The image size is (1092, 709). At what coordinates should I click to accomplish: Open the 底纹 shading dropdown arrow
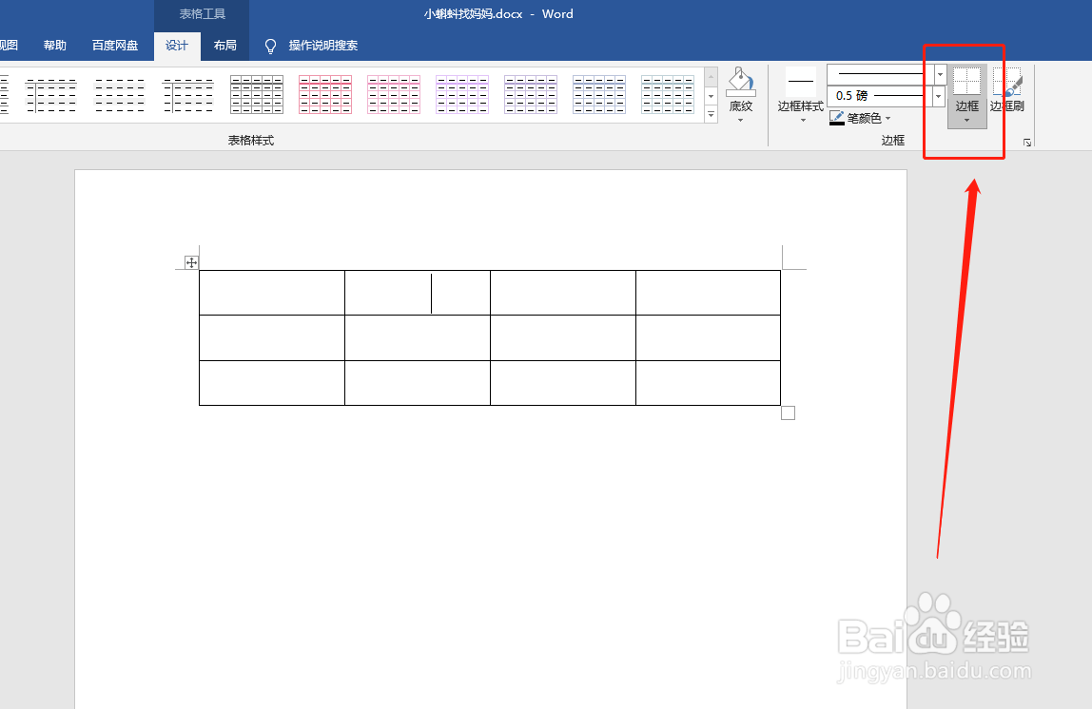coord(740,121)
